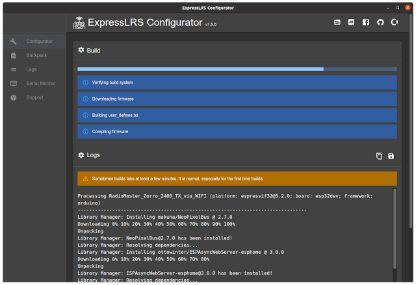The image size is (416, 285).
Task: Click info icon on Compiling firmware
Action: (85, 132)
